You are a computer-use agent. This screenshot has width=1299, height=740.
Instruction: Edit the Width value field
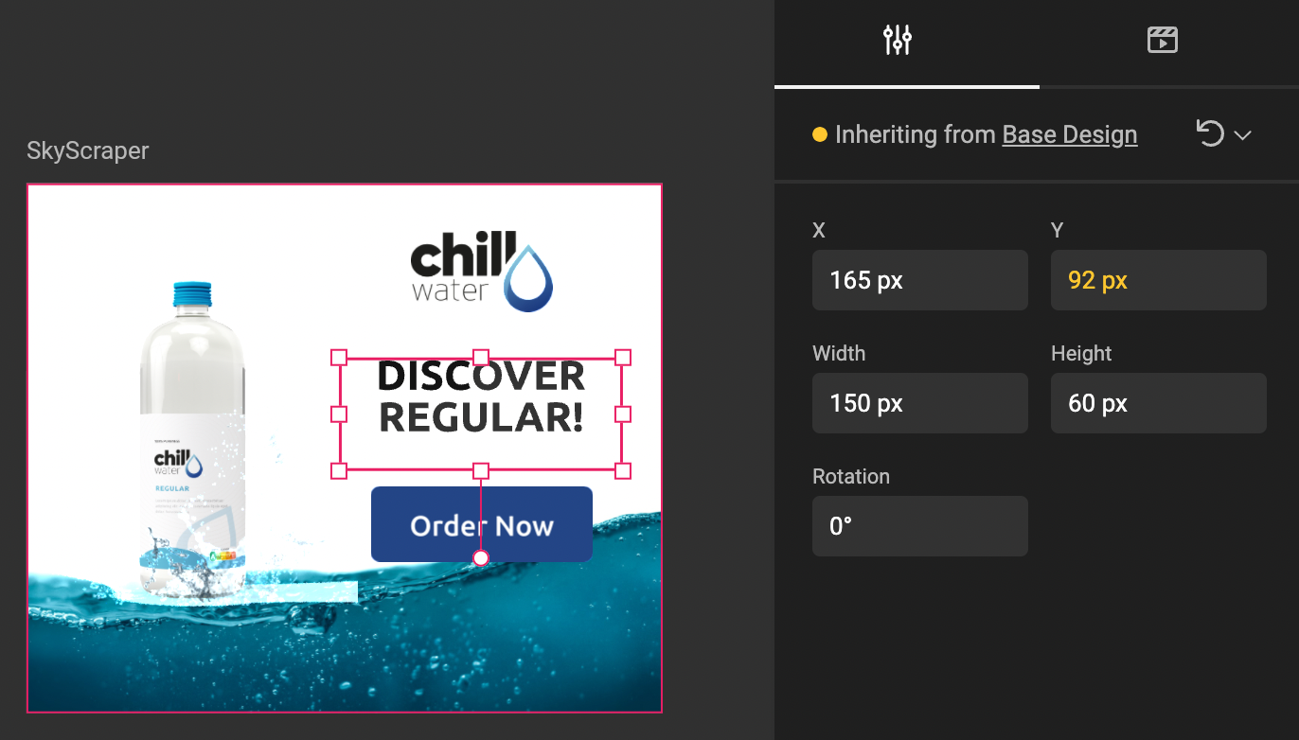(x=920, y=403)
